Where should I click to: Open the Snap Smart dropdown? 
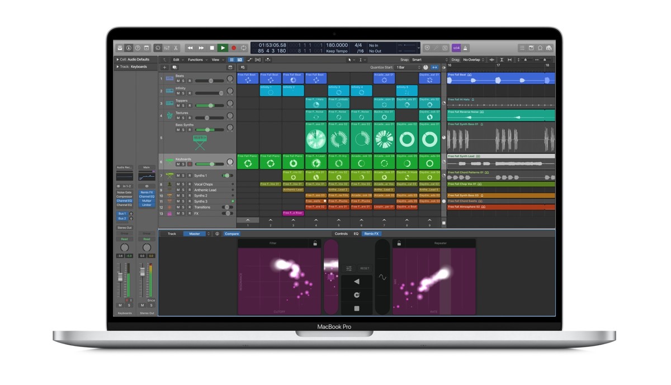point(429,60)
